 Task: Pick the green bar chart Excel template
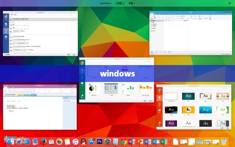[x=128, y=89]
